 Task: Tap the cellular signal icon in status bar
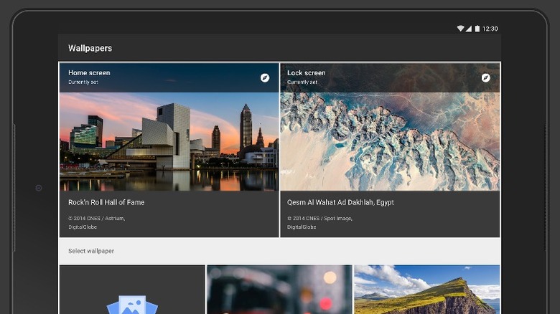469,29
